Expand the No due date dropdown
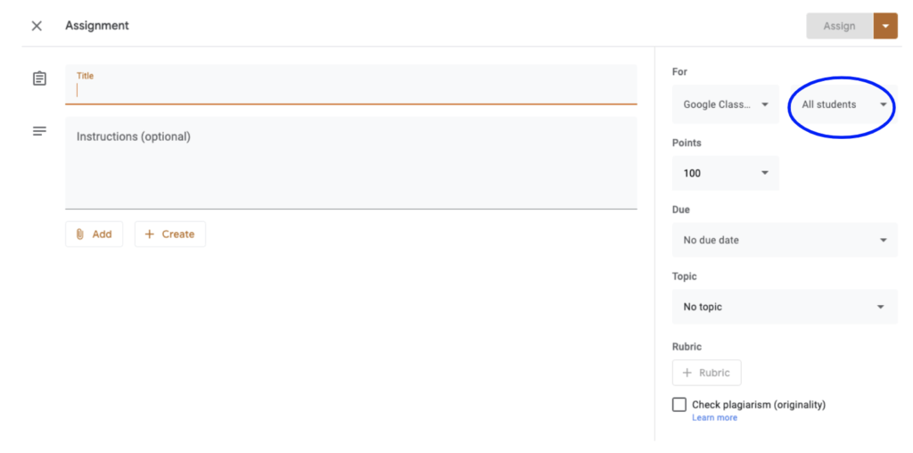913x453 pixels. click(x=785, y=240)
